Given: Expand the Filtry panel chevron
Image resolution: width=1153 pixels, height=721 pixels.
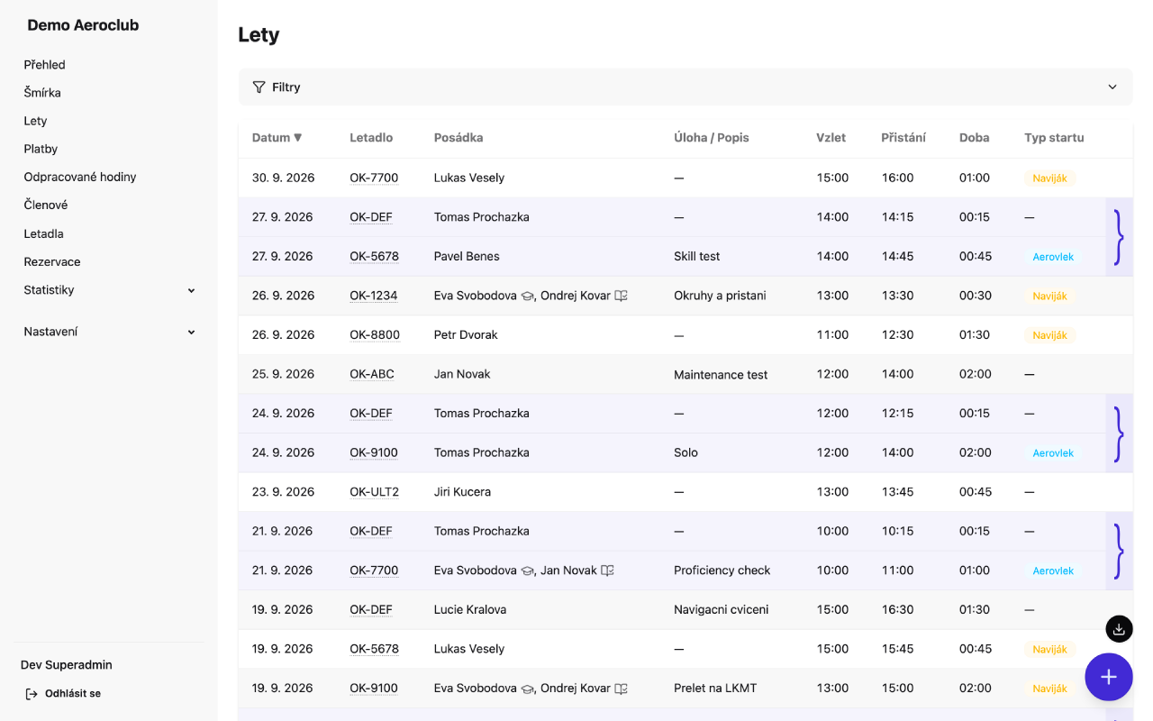Looking at the screenshot, I should [1112, 87].
